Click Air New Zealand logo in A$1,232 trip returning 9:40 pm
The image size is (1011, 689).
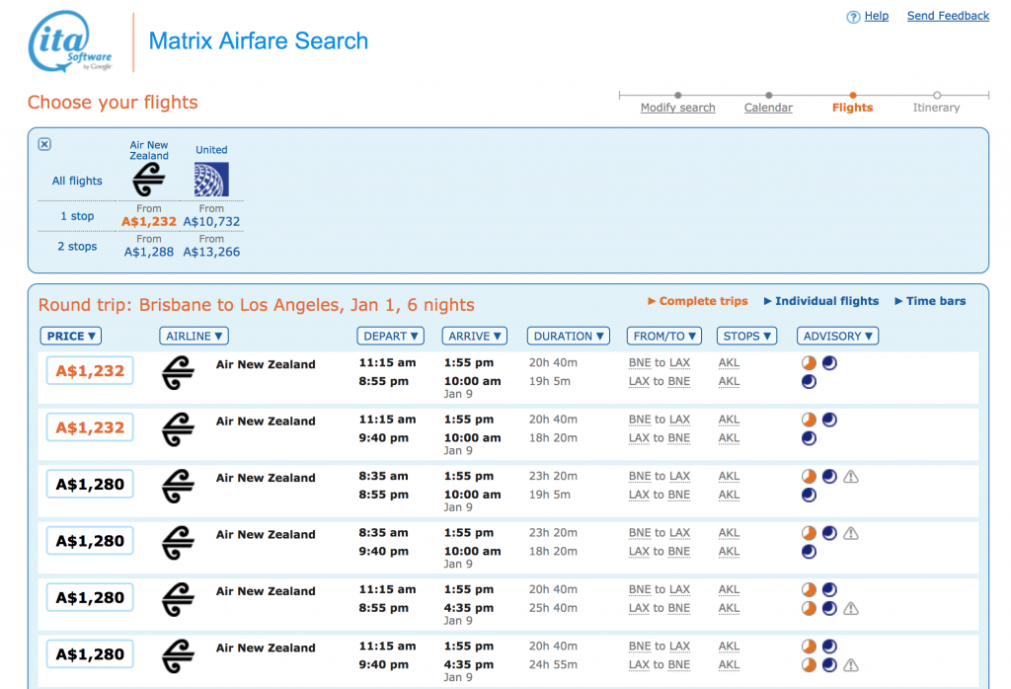[x=178, y=429]
